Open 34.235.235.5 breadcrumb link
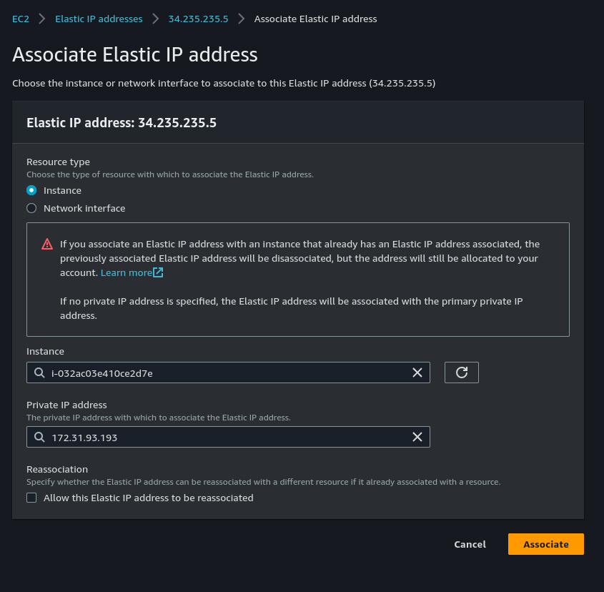Image resolution: width=604 pixels, height=592 pixels. click(x=198, y=19)
